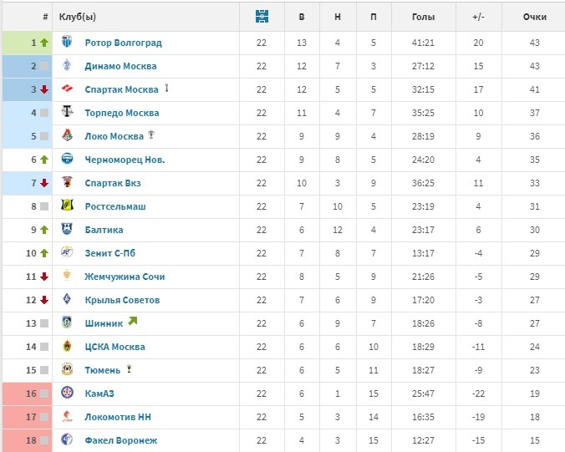Screen dimensions: 565x452
Task: Click red down arrow at position 3
Action: (x=44, y=89)
